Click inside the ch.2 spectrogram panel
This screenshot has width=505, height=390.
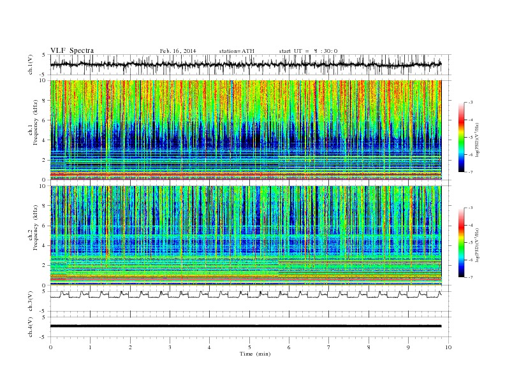pos(246,236)
